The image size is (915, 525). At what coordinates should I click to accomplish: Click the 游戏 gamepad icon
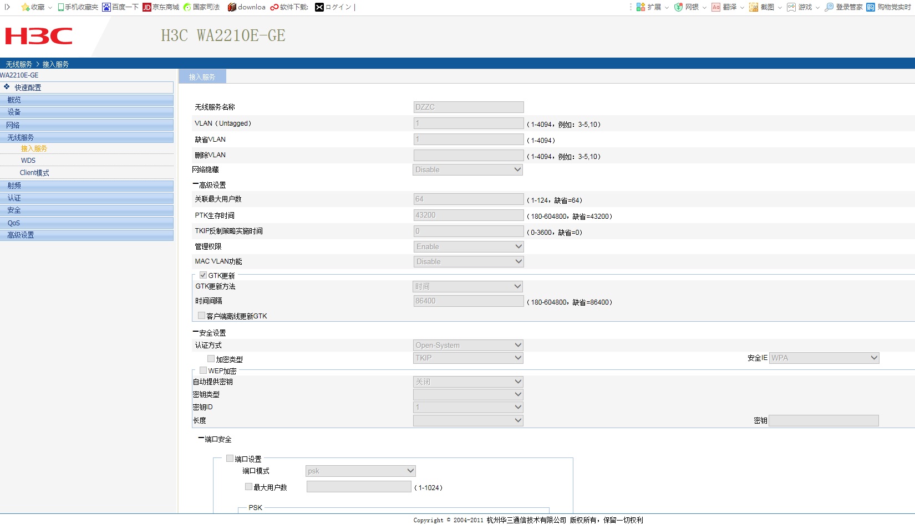coord(791,7)
